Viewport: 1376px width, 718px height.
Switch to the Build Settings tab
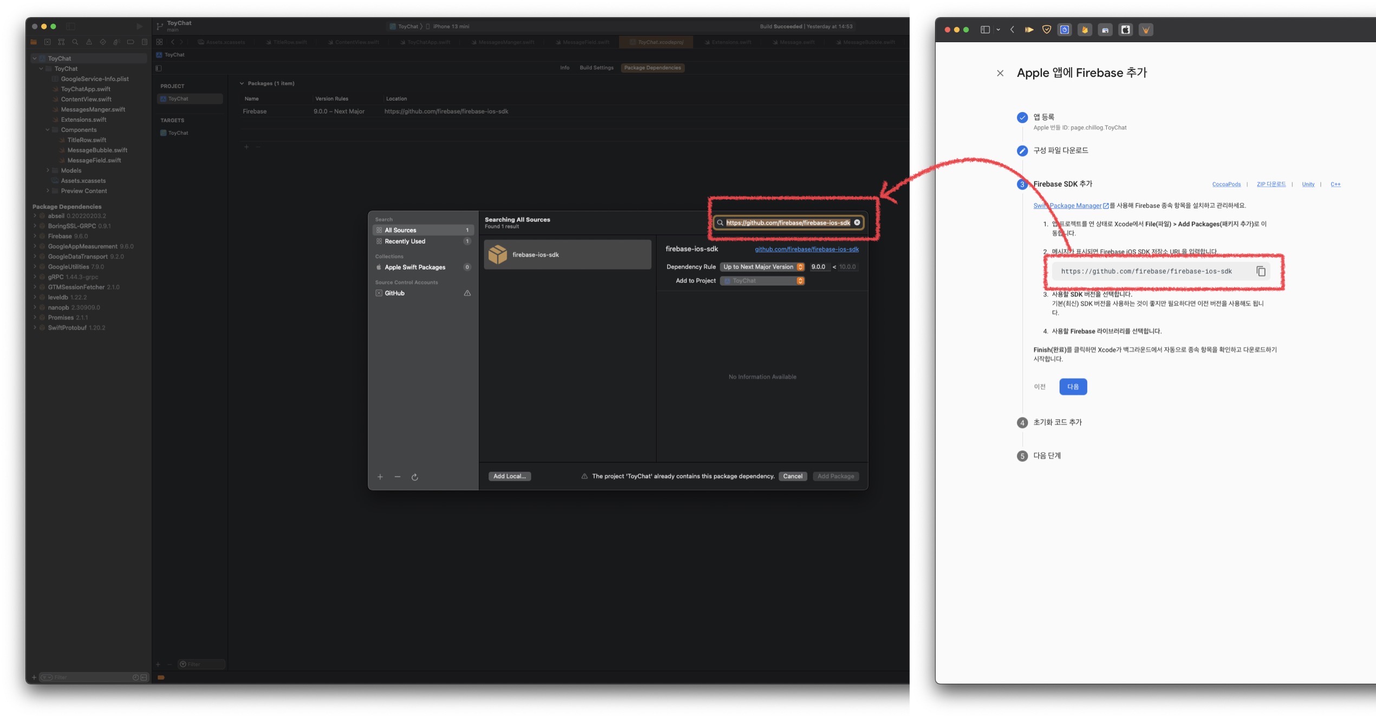tap(596, 68)
